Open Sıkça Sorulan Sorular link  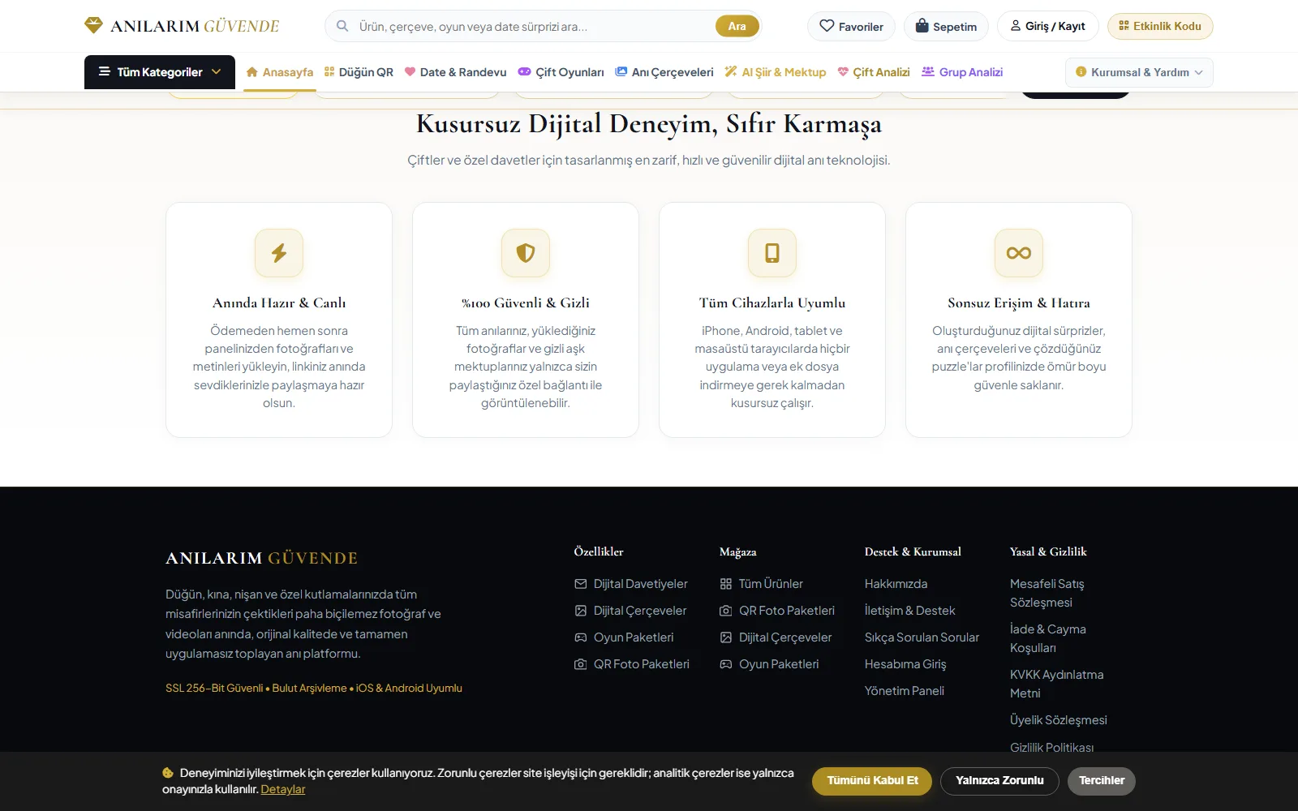922,637
